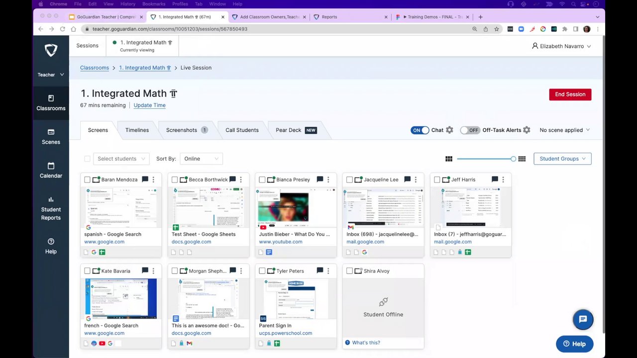Open Chrome tab list chevron
This screenshot has height=358, width=637.
click(x=598, y=17)
